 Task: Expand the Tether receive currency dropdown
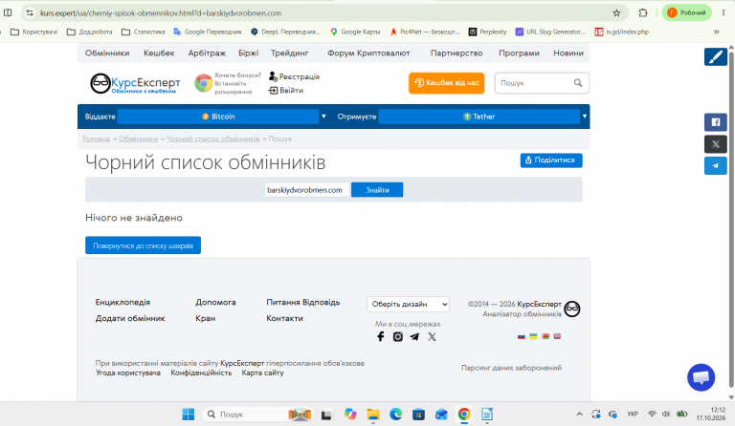pyautogui.click(x=585, y=117)
